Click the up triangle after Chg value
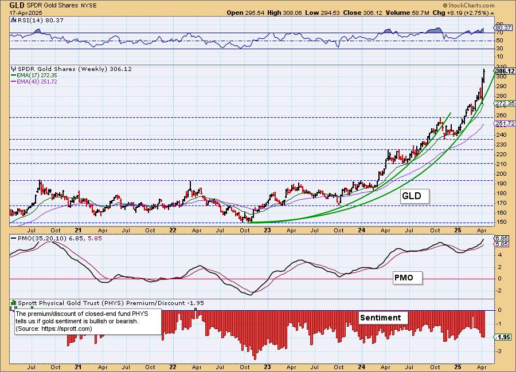The height and width of the screenshot is (372, 516). (x=492, y=14)
